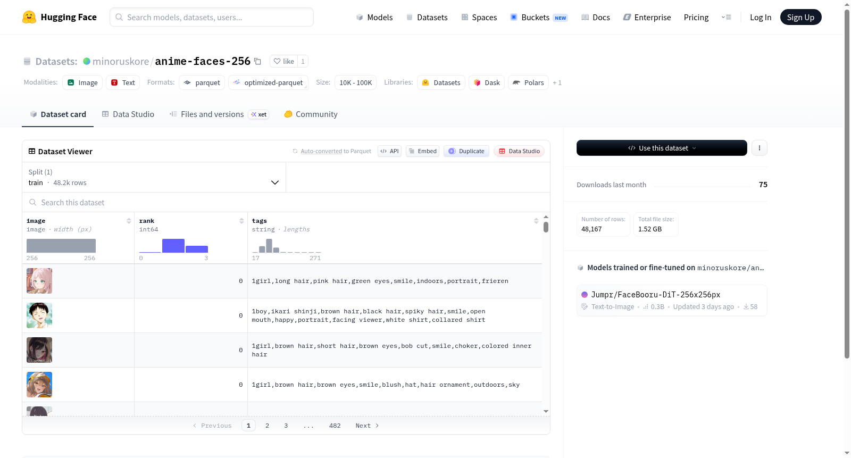
Task: Focus the Search this dataset field
Action: [x=286, y=202]
